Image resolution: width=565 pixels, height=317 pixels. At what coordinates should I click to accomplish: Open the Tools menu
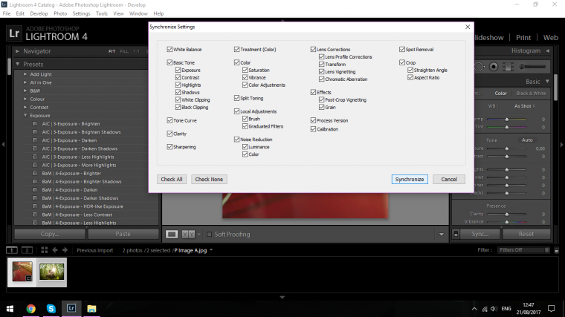102,13
